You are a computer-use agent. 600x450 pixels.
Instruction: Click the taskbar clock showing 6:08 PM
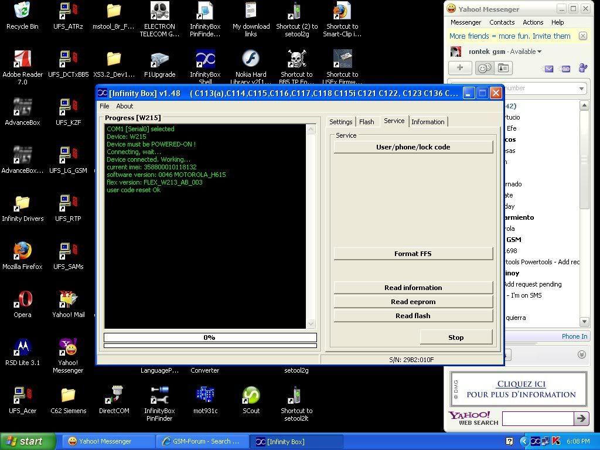578,441
